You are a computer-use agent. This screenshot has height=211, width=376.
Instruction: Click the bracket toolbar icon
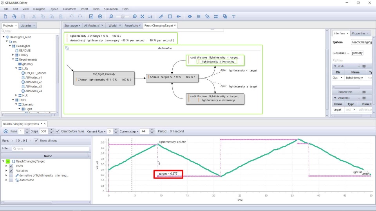pos(170,16)
